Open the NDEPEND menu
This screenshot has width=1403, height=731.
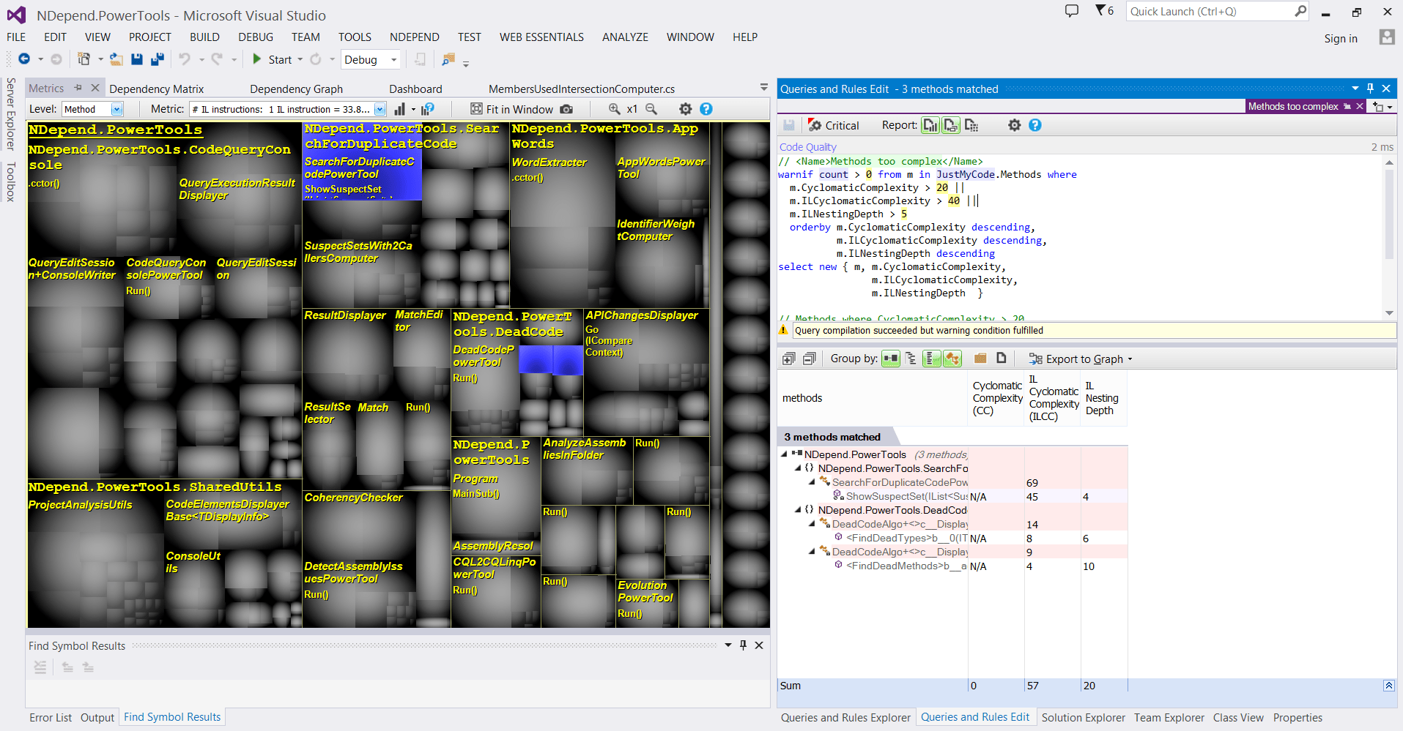[x=414, y=37]
